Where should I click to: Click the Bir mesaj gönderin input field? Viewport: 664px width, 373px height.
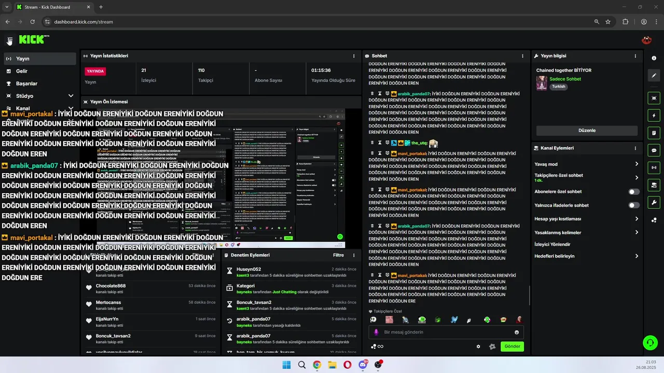[x=446, y=332]
